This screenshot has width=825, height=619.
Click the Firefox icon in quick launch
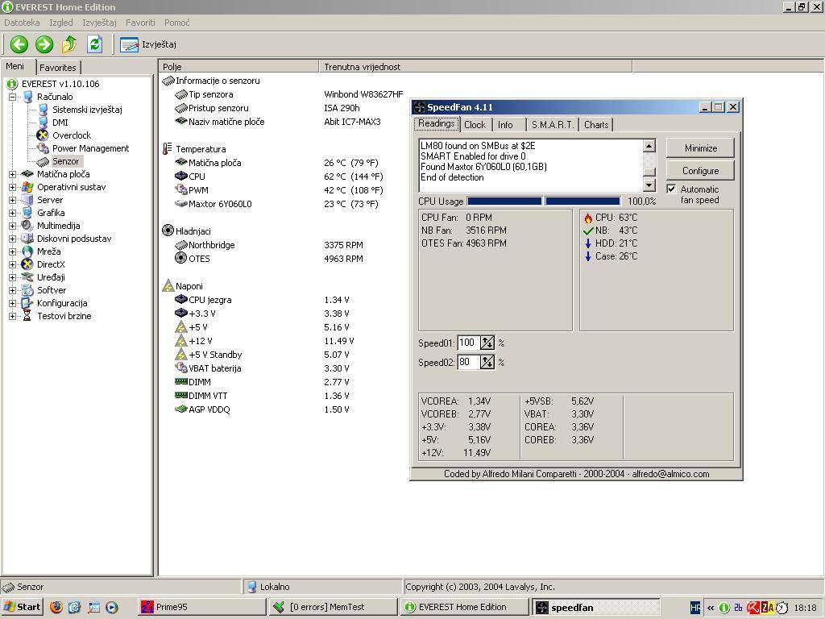tap(56, 607)
